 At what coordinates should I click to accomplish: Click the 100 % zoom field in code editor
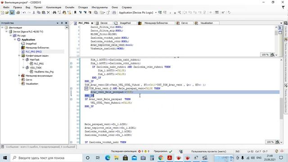270,142
